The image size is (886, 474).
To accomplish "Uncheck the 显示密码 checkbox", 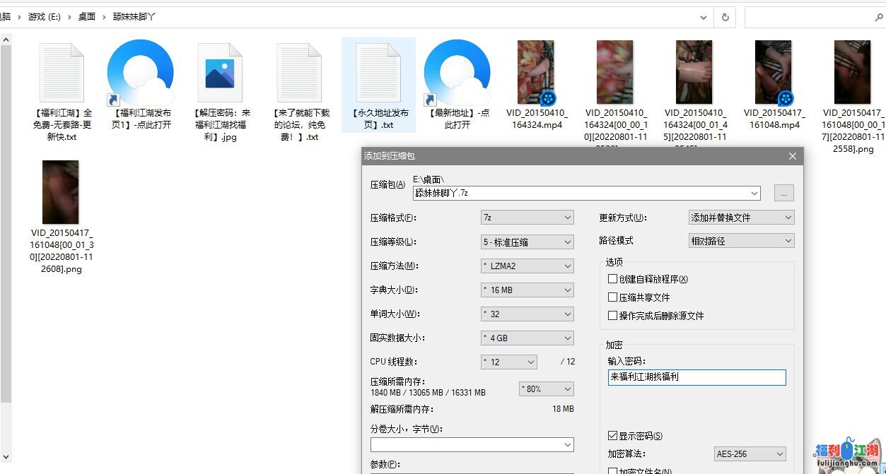I will pos(613,436).
